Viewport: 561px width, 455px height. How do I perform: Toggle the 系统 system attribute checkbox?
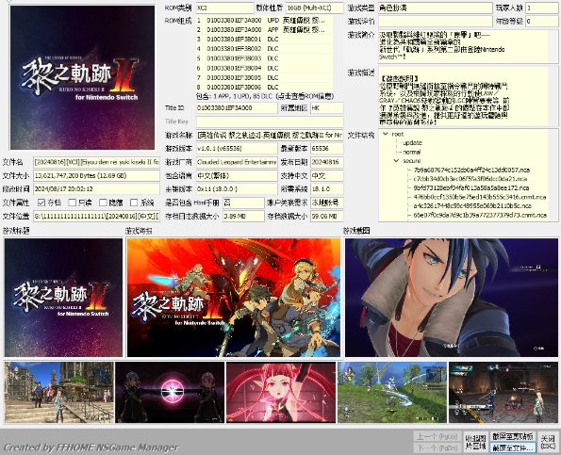[134, 203]
